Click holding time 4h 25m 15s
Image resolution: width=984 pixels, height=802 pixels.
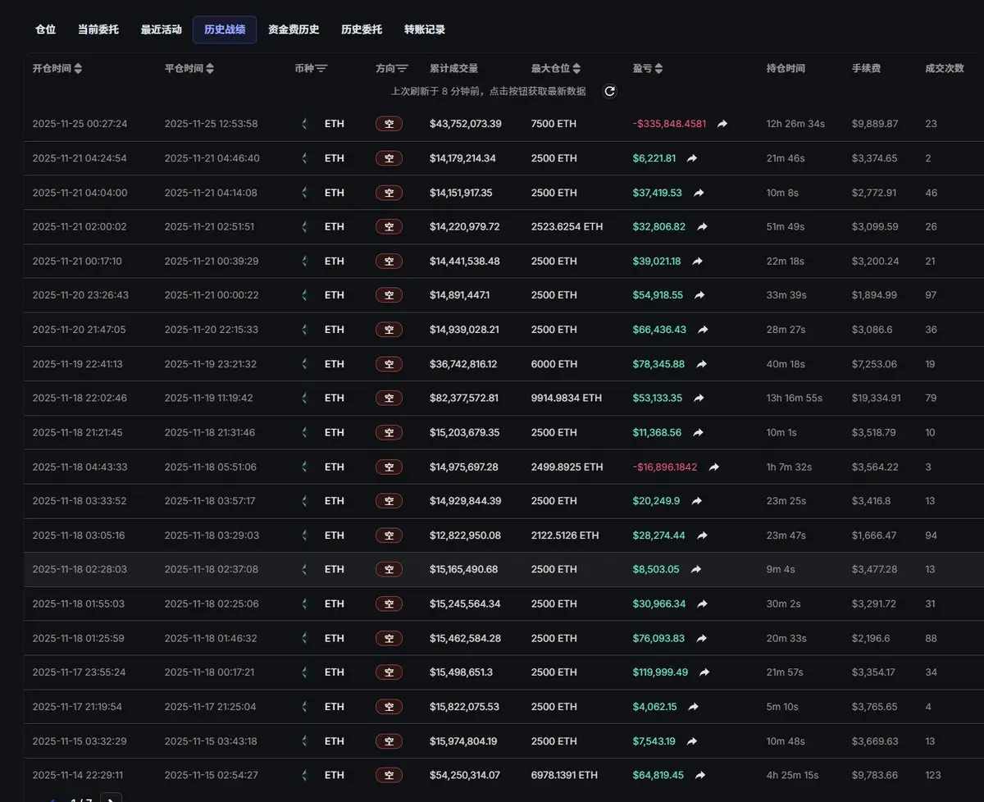point(792,775)
